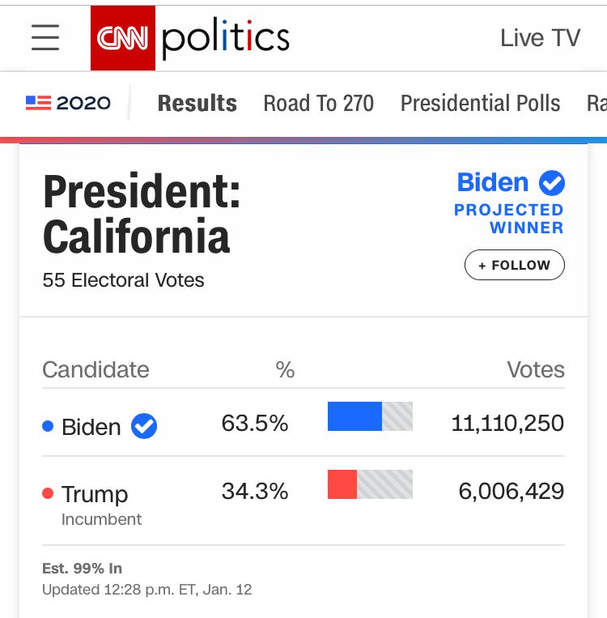Switch to Road To 270 tab
Image resolution: width=607 pixels, height=618 pixels.
coord(318,104)
